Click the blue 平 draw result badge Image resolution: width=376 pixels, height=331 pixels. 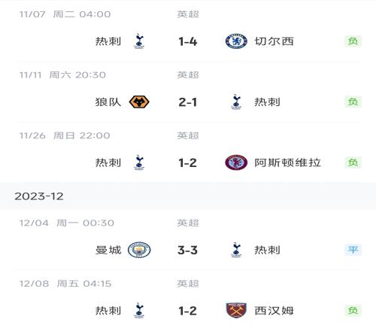[x=353, y=250]
